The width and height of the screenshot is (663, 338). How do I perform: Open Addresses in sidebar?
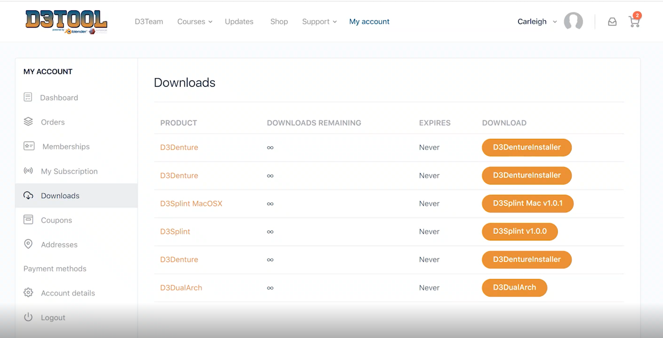tap(59, 245)
